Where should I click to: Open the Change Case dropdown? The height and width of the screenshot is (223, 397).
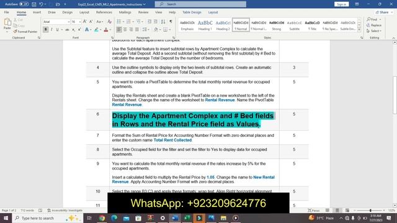click(99, 22)
